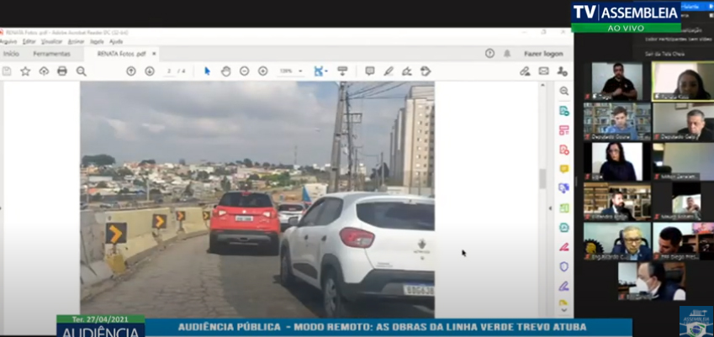The width and height of the screenshot is (714, 337).
Task: Print the PDF using the printer icon
Action: [62, 71]
